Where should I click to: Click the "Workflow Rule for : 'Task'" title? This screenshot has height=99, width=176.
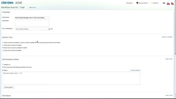coord(13,7)
